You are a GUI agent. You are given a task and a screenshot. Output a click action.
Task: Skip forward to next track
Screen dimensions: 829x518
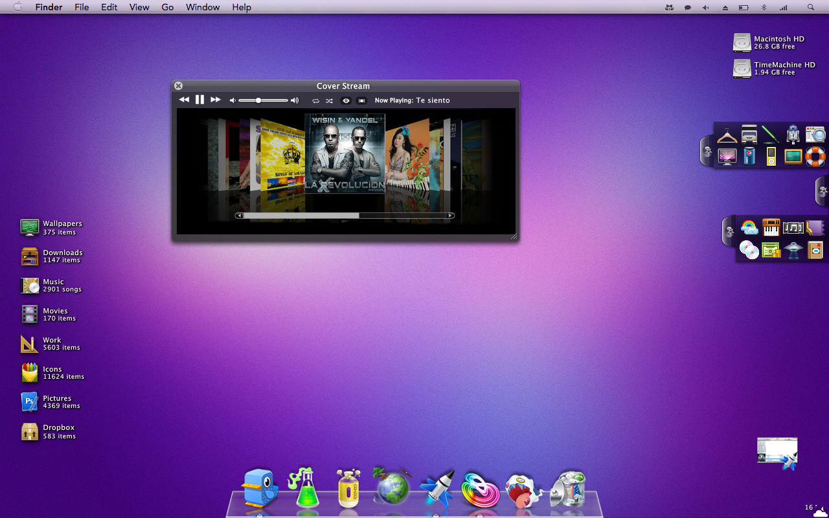[x=216, y=100]
